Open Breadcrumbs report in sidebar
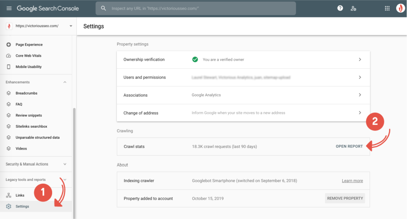Image resolution: width=407 pixels, height=219 pixels. point(26,93)
